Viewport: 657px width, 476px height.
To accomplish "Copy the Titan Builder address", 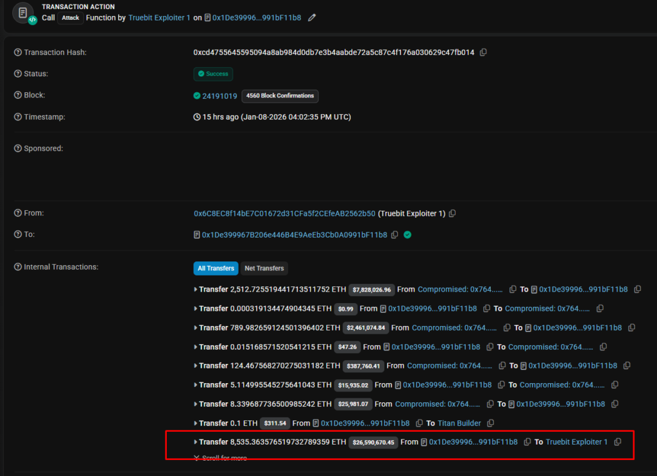I will tap(490, 423).
